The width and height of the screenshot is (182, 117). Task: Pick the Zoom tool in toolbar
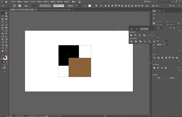click(6, 51)
